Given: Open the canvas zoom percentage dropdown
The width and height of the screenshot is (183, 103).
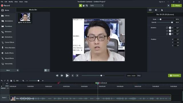Looking at the screenshot, I should pyautogui.click(x=97, y=5).
